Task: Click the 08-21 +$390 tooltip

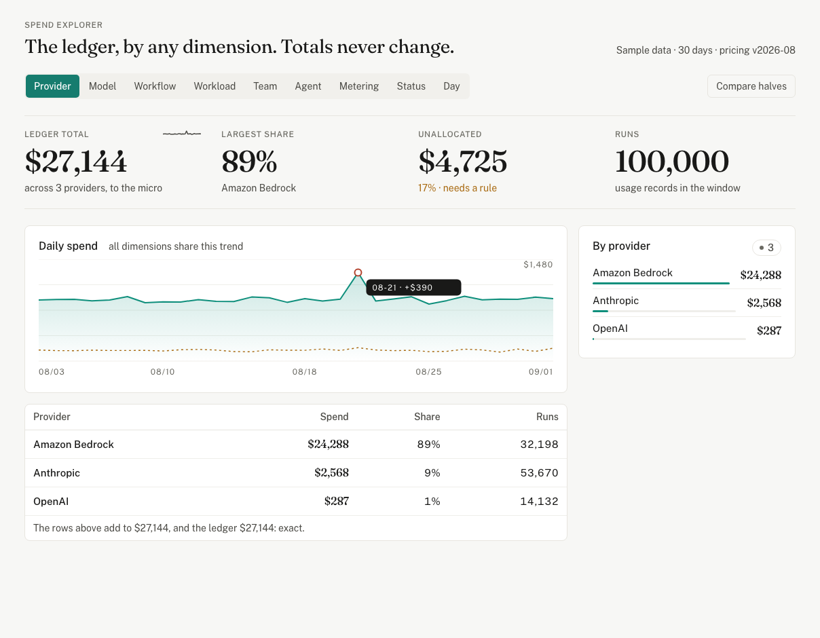Action: [413, 288]
